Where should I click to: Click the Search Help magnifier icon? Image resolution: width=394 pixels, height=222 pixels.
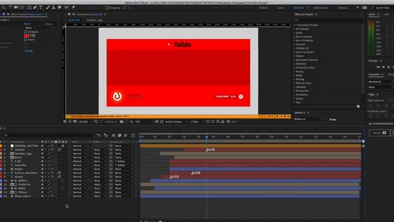[372, 8]
